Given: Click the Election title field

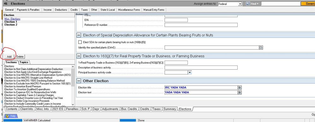Looking at the screenshot, I should pos(201,88).
